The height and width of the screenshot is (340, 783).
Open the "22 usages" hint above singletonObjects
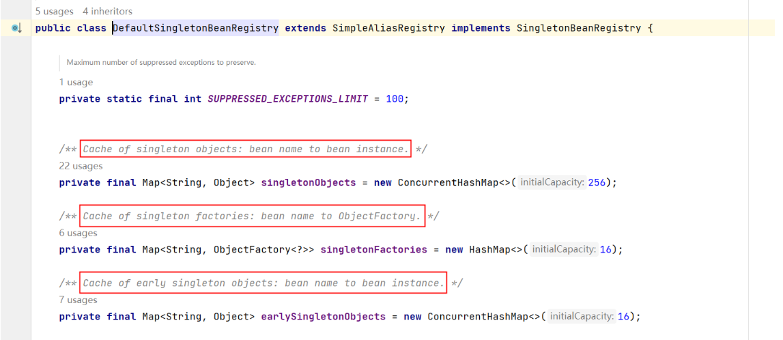81,166
